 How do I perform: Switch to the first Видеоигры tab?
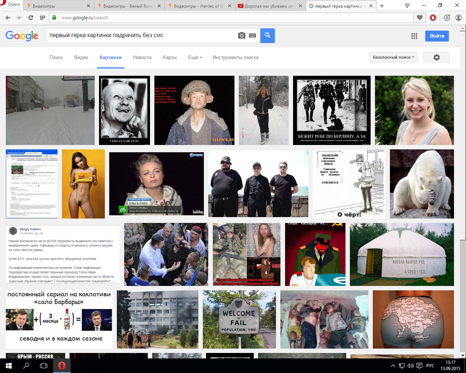[x=54, y=6]
